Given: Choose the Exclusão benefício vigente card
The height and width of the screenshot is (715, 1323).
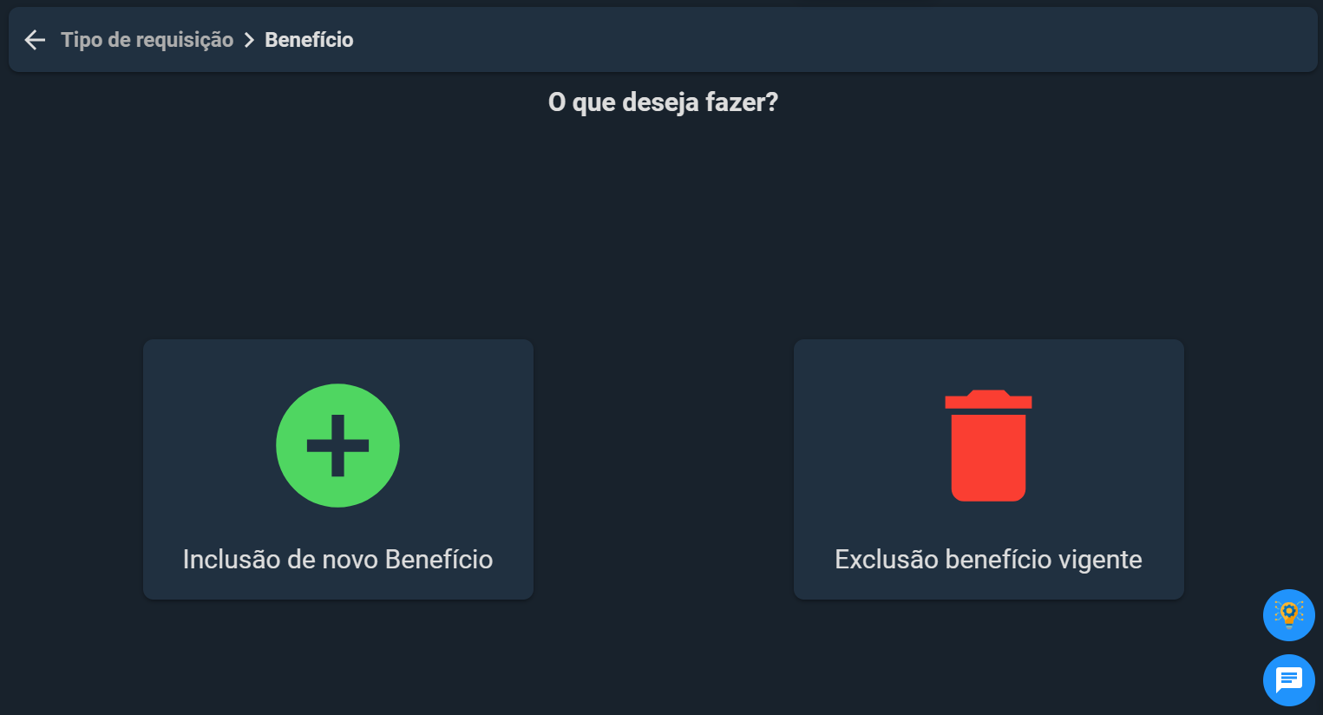Looking at the screenshot, I should pyautogui.click(x=989, y=469).
